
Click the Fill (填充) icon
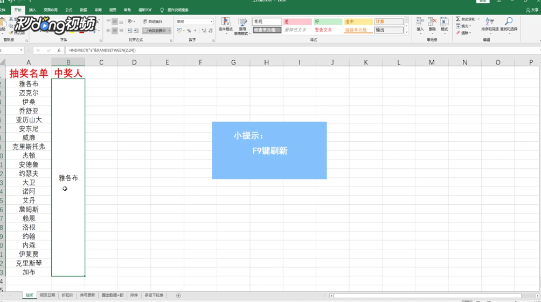tap(458, 26)
